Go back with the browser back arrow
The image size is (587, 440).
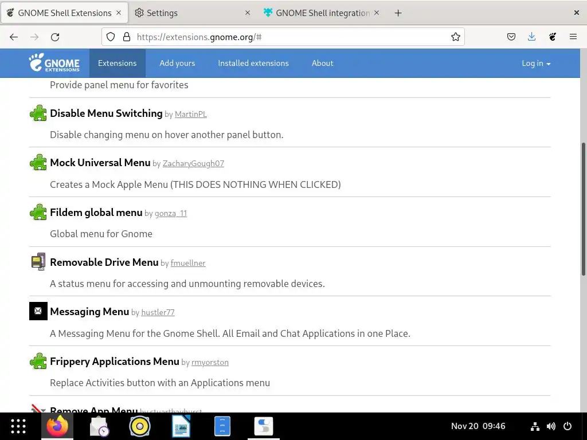[x=14, y=37]
